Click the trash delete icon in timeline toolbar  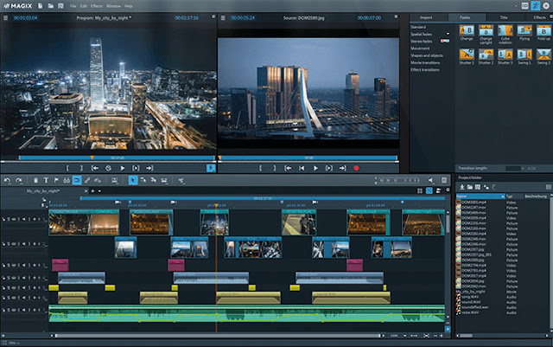[35, 180]
